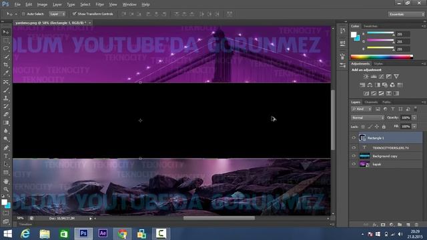Pick a color from the spectrum ramp
This screenshot has width=427, height=240.
tap(382, 57)
